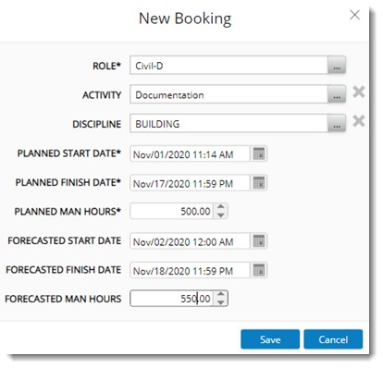This screenshot has height=368, width=383.
Task: Click into the Role field showing Civil-D
Action: 229,66
